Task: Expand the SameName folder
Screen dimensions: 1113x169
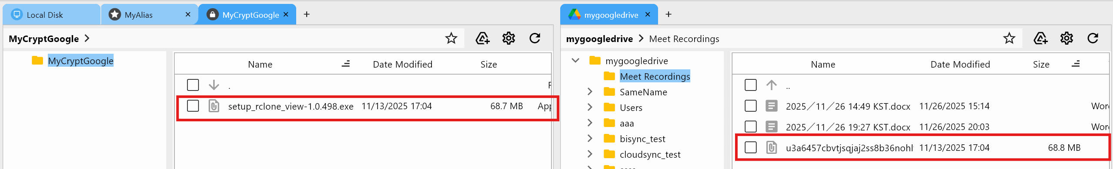Action: point(590,92)
